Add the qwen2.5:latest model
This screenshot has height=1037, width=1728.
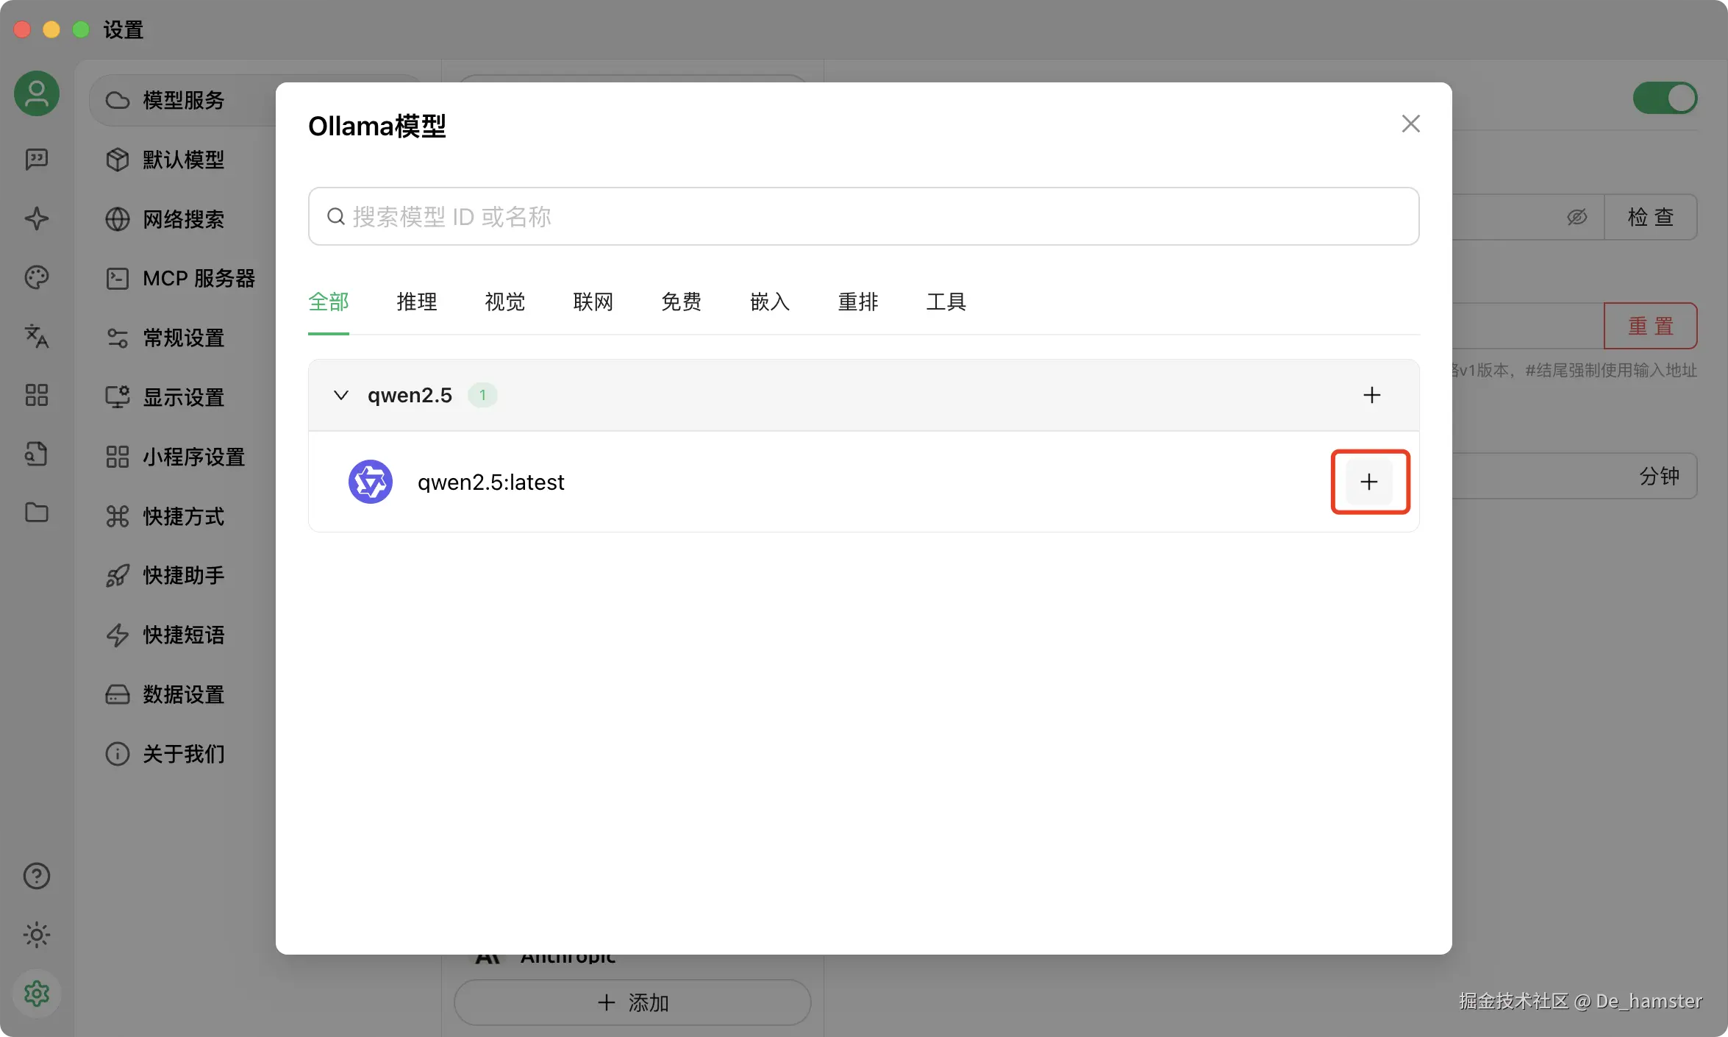[x=1369, y=482]
